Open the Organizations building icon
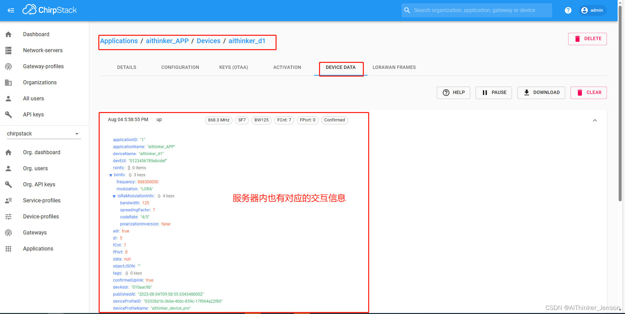 point(8,82)
